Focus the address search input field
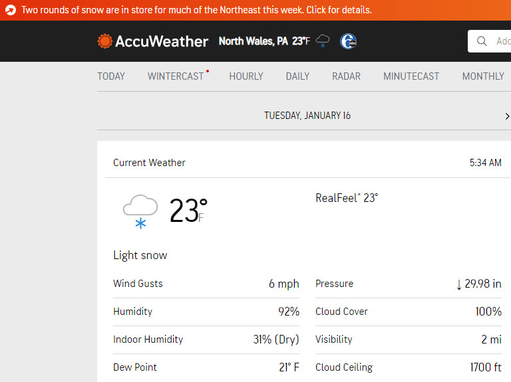This screenshot has height=382, width=511. pos(489,41)
